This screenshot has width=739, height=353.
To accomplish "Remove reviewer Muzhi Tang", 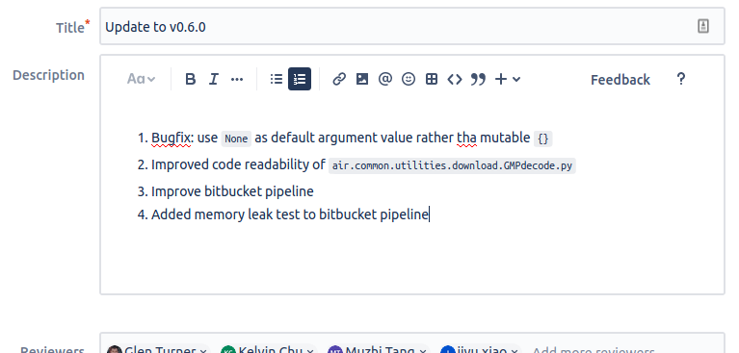I will pos(423,351).
